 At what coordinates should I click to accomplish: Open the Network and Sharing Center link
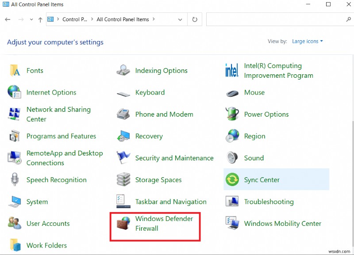point(58,114)
